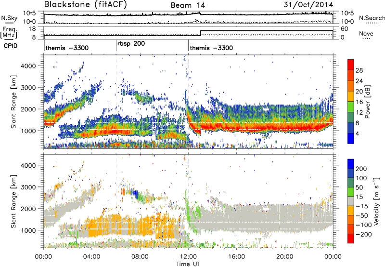Click the 'themis -3300' marker at 12:00

[x=211, y=48]
